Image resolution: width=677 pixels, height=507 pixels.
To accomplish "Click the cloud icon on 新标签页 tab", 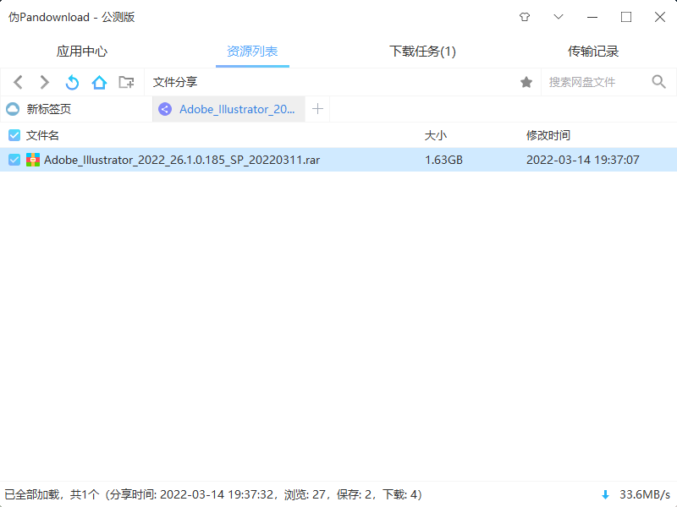I will click(x=13, y=109).
